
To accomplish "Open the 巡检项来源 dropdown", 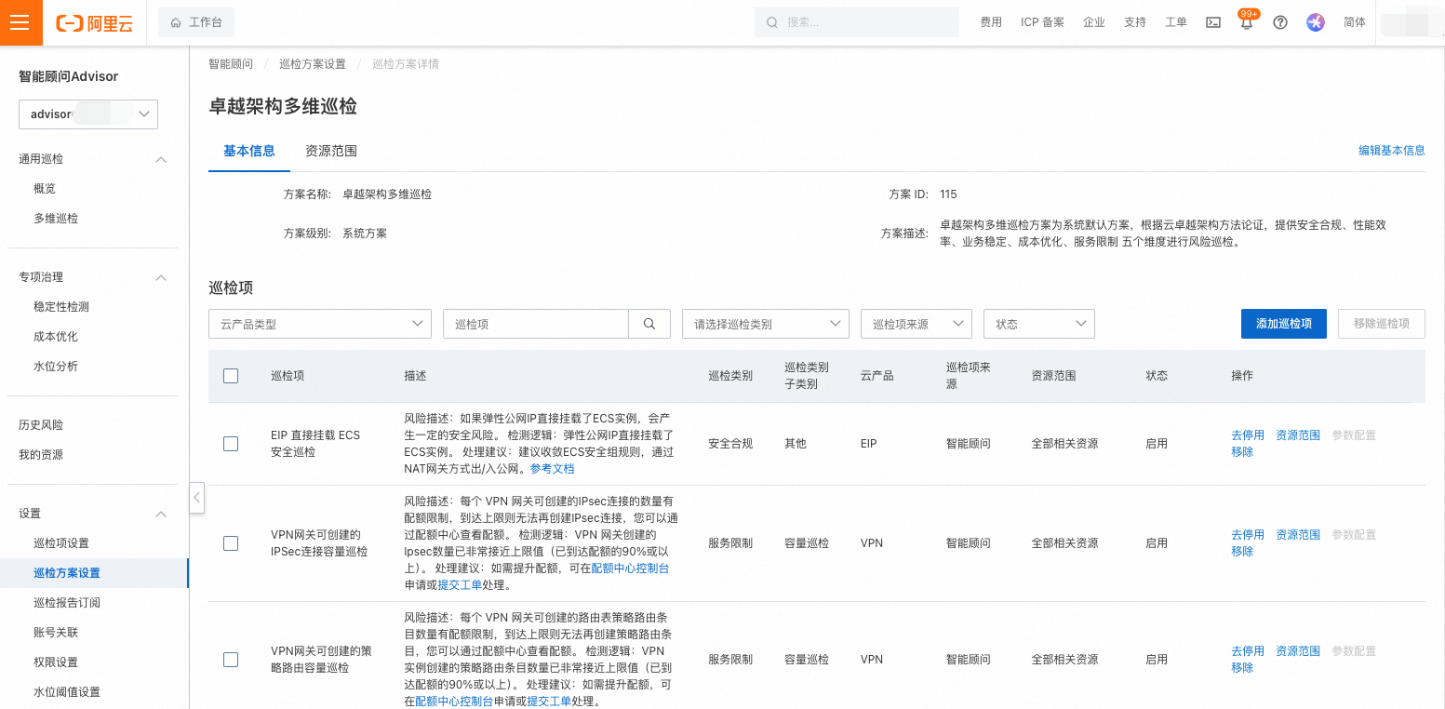I will pyautogui.click(x=917, y=324).
